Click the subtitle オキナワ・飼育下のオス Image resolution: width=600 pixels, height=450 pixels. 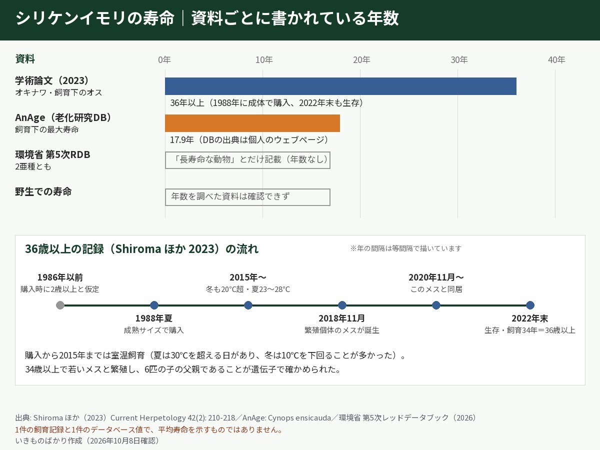click(58, 92)
